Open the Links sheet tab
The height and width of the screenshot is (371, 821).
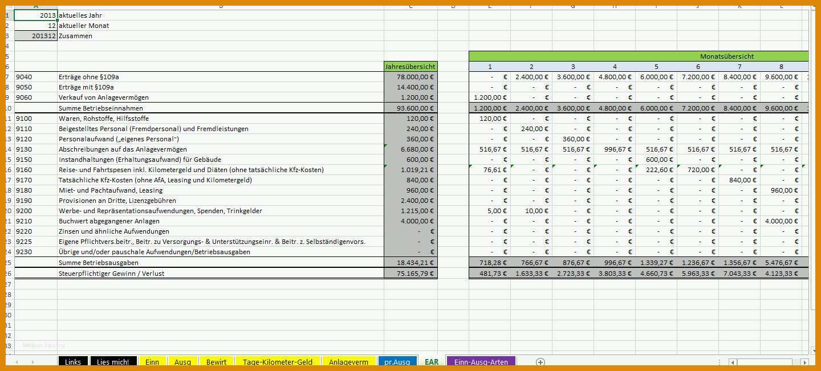(73, 362)
